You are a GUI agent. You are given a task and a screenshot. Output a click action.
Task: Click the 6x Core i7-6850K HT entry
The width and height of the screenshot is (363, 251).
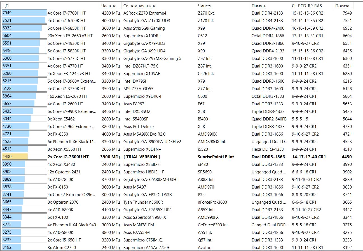coord(67,28)
